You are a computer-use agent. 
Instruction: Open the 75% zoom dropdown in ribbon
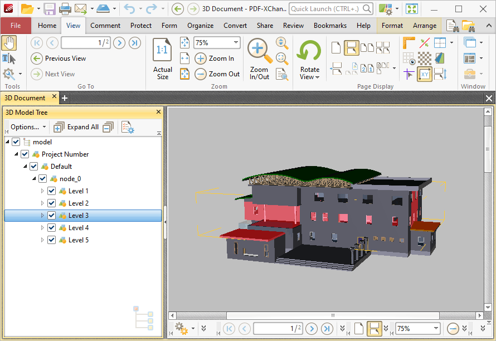pyautogui.click(x=236, y=43)
